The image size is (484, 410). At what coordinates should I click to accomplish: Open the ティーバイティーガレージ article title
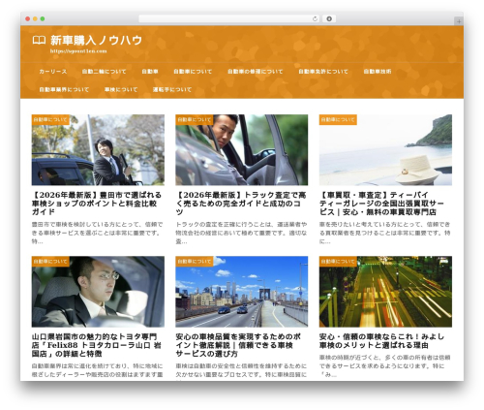pos(381,204)
